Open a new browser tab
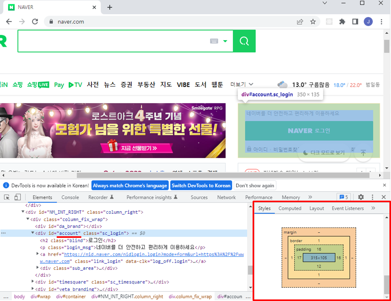Viewport: 391px width, 301px height. [110, 7]
